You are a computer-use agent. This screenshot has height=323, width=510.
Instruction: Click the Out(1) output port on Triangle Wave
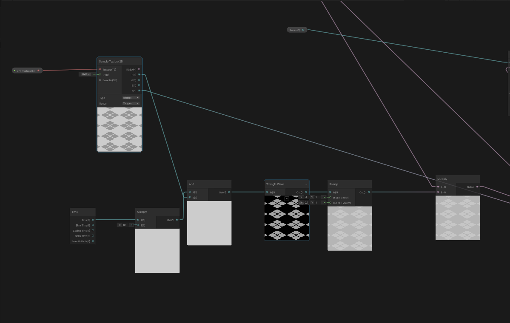point(306,192)
